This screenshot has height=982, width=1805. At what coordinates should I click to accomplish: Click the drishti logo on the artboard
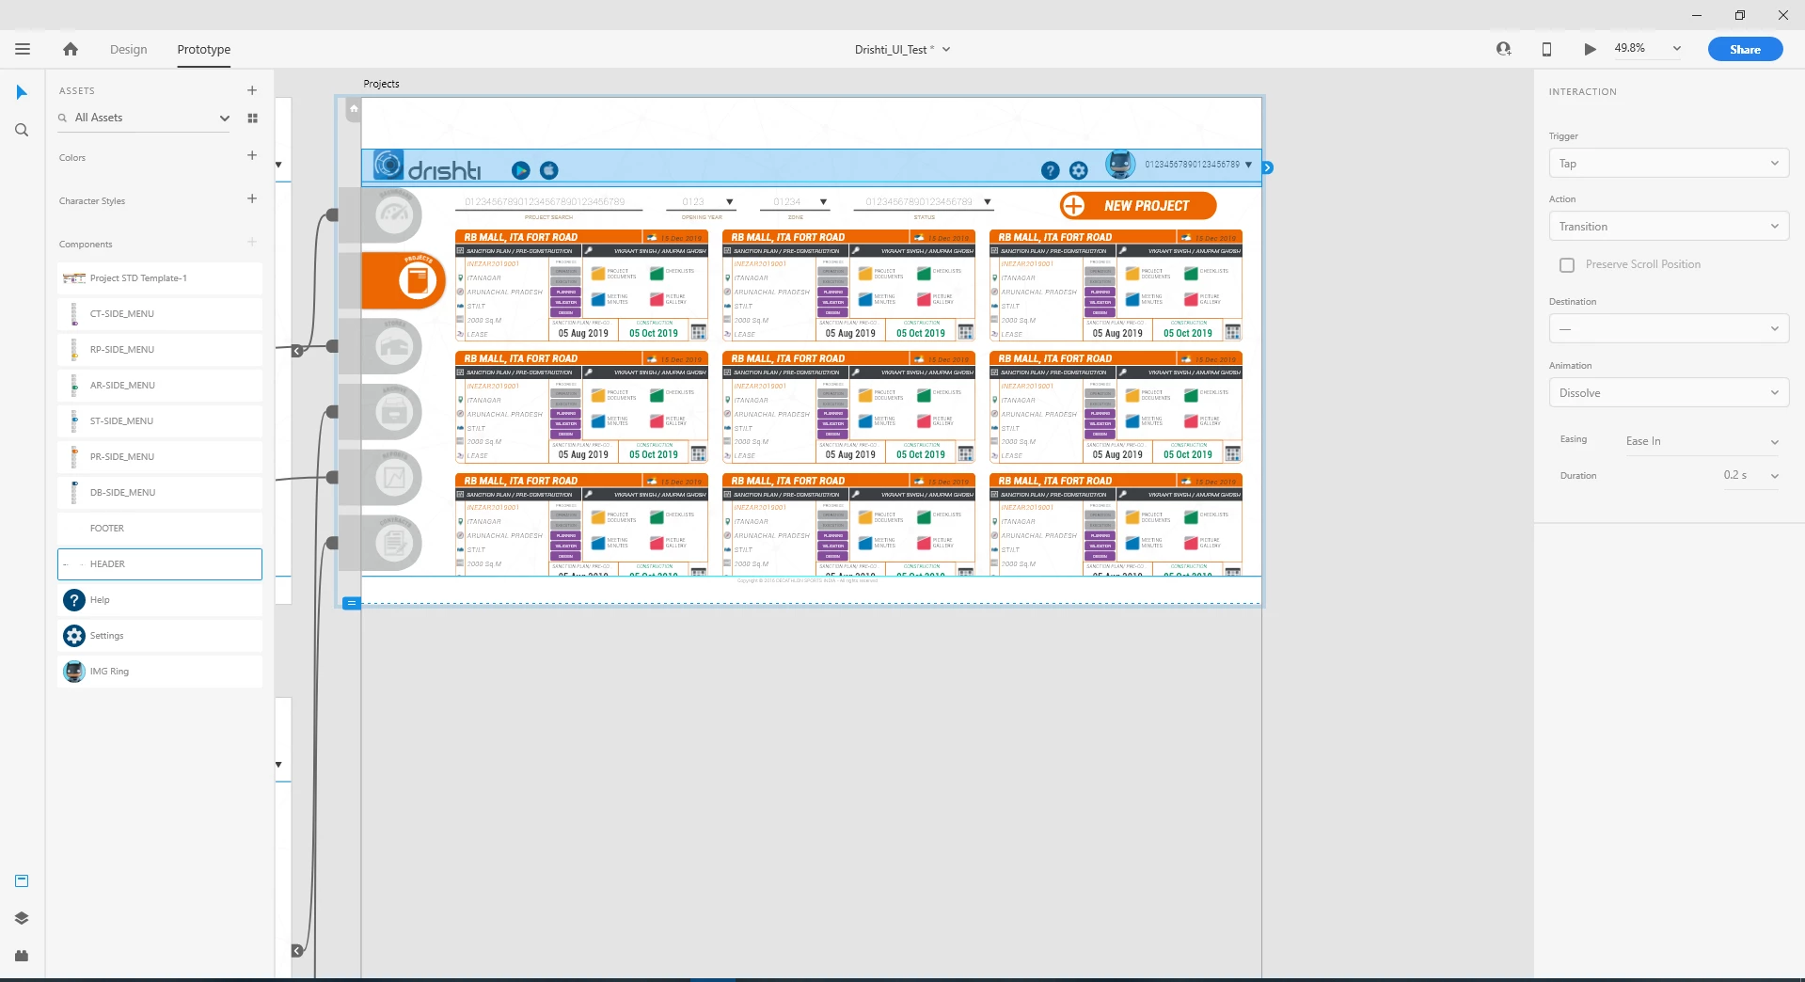tap(429, 166)
